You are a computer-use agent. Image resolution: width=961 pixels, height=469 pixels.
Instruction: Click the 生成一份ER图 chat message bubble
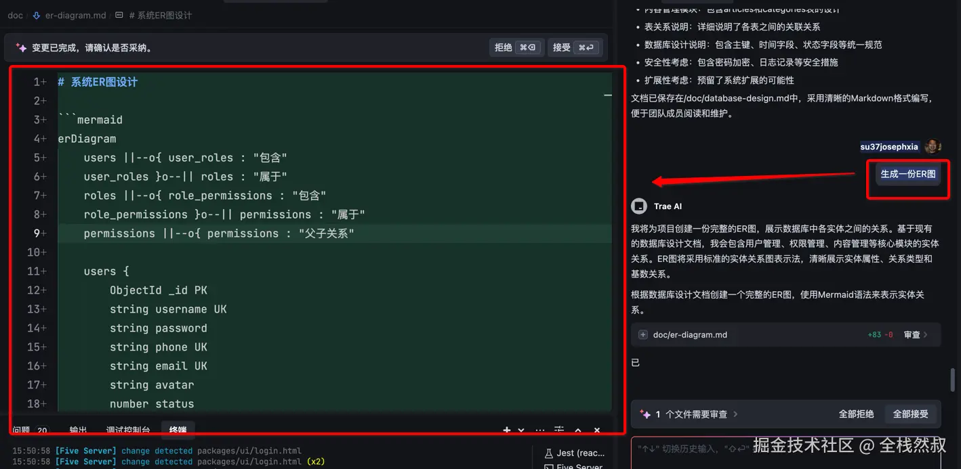click(907, 174)
